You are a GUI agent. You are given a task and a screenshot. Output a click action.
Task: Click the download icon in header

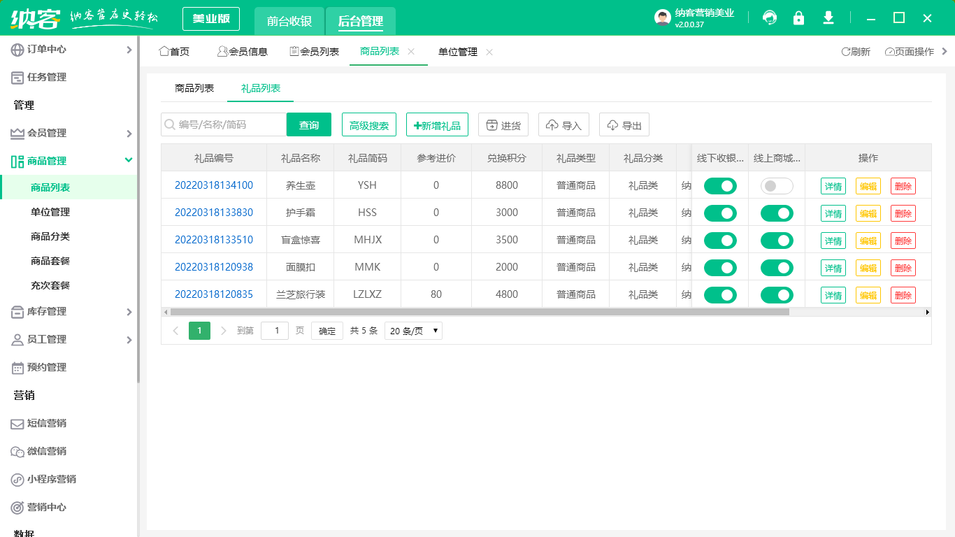[x=828, y=18]
